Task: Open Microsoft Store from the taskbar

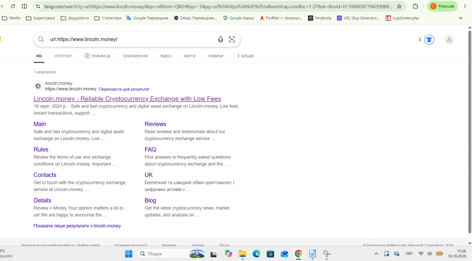Action: point(270,254)
